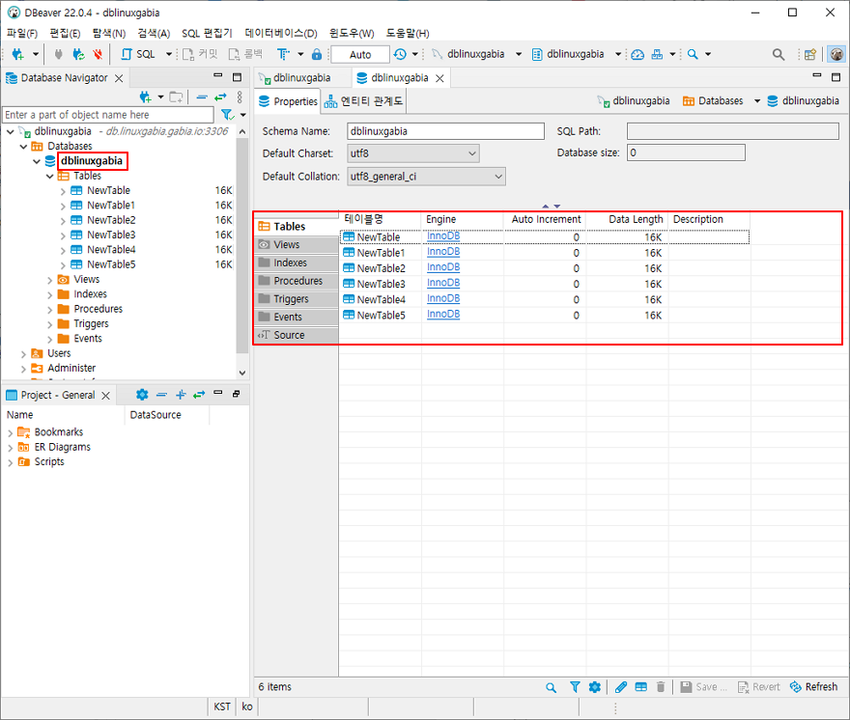850x720 pixels.
Task: Click the gray magnifier quick-search icon
Action: (x=779, y=54)
